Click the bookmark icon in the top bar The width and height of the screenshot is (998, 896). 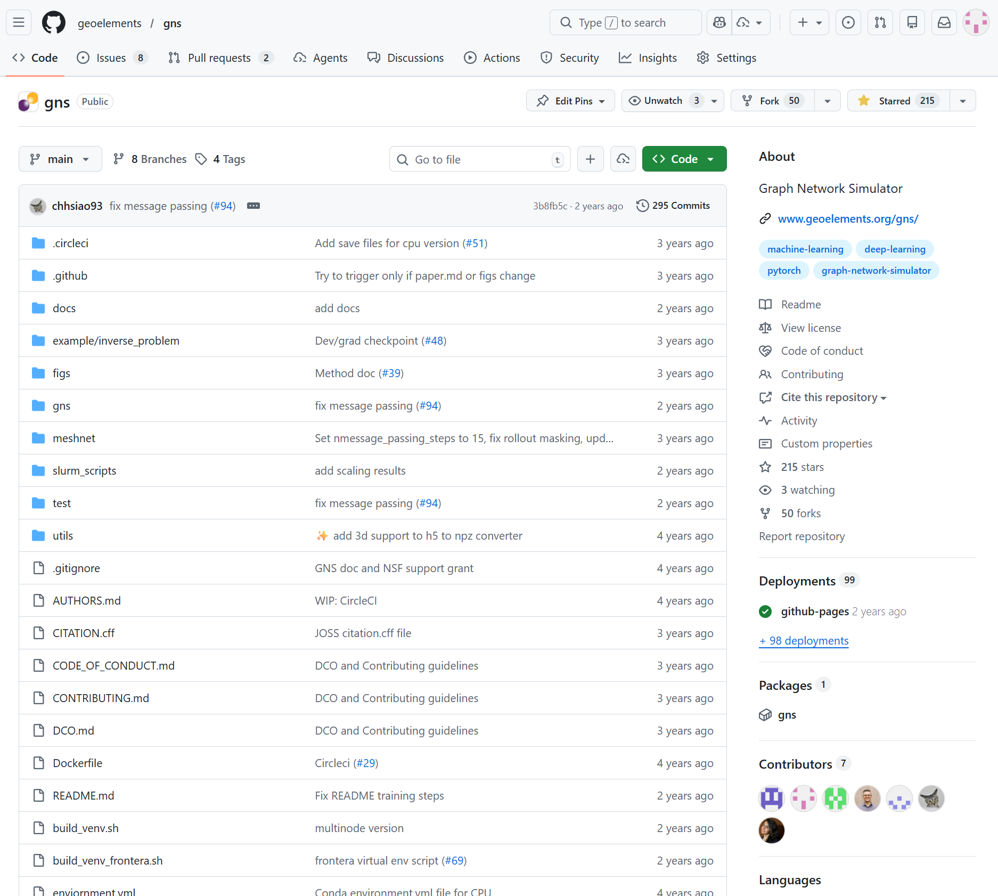[912, 22]
